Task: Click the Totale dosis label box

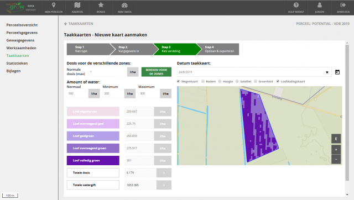Action: click(x=93, y=173)
